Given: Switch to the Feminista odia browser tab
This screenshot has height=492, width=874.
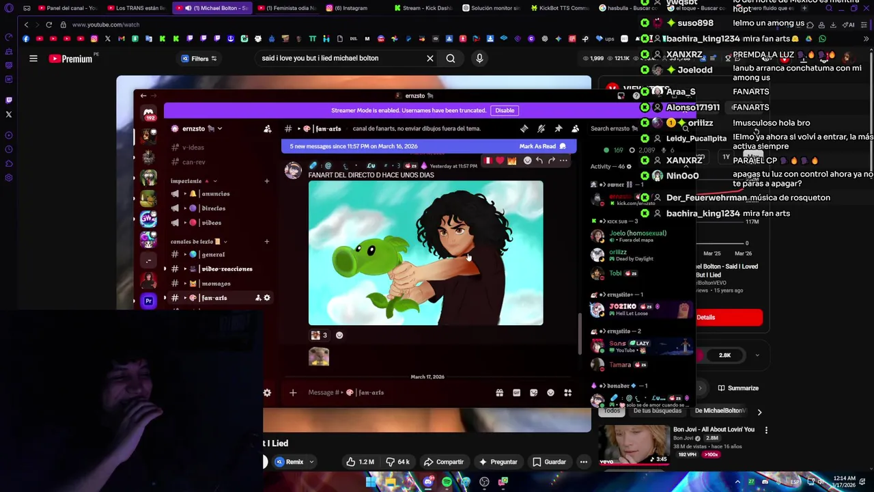Looking at the screenshot, I should (x=287, y=8).
